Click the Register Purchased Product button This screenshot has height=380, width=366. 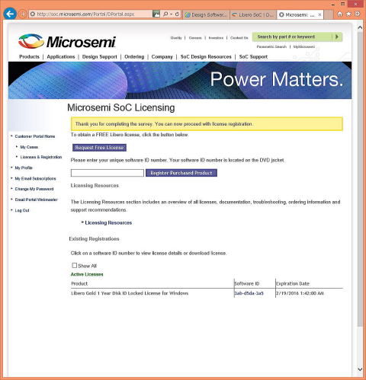[x=181, y=173]
